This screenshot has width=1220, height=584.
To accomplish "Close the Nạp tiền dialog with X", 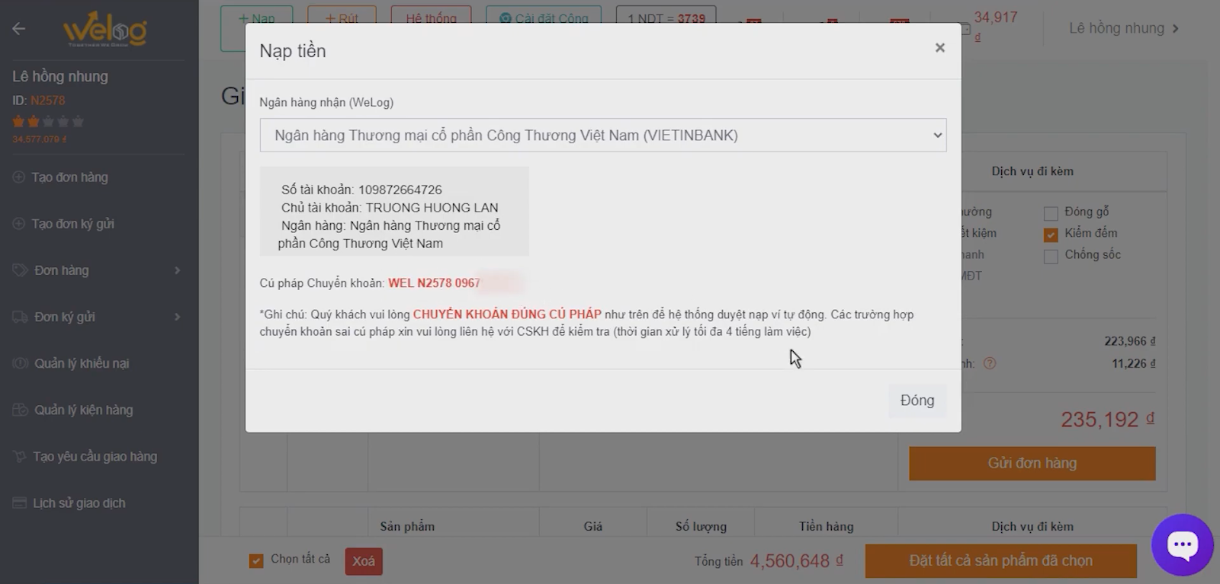I will (939, 48).
